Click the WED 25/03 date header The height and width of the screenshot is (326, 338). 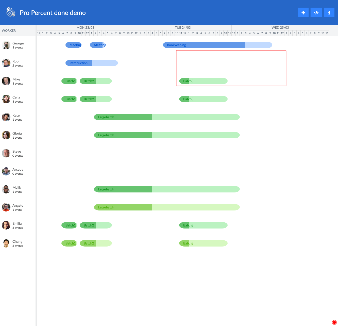[x=280, y=27]
